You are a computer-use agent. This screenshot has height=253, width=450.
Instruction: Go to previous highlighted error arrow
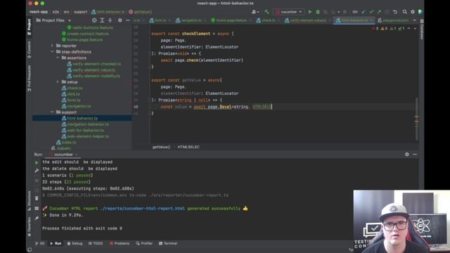pos(409,28)
